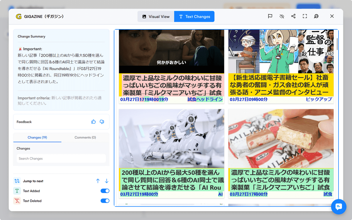Open the chat bubble in bottom corner

click(339, 207)
